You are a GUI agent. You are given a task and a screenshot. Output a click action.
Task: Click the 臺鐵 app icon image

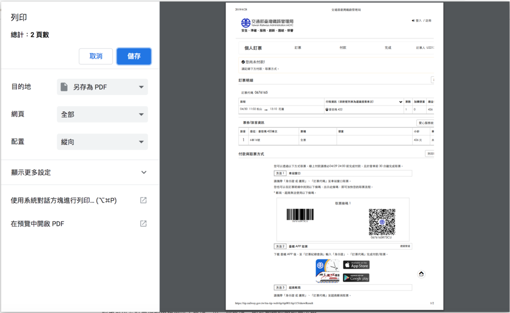328,271
